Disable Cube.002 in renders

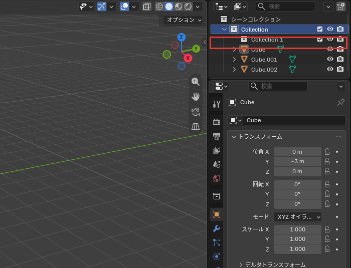(x=340, y=69)
